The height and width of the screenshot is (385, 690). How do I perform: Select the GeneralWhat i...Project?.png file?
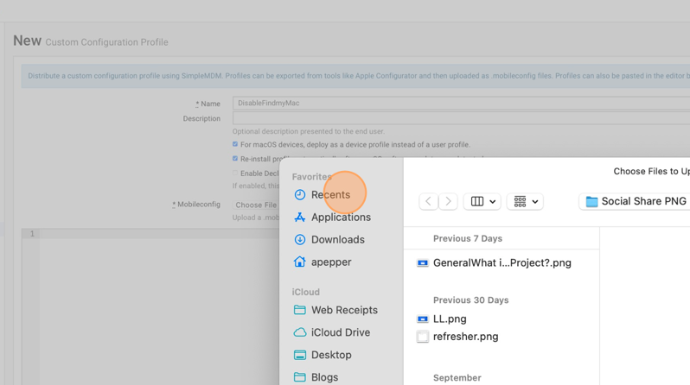(x=502, y=262)
